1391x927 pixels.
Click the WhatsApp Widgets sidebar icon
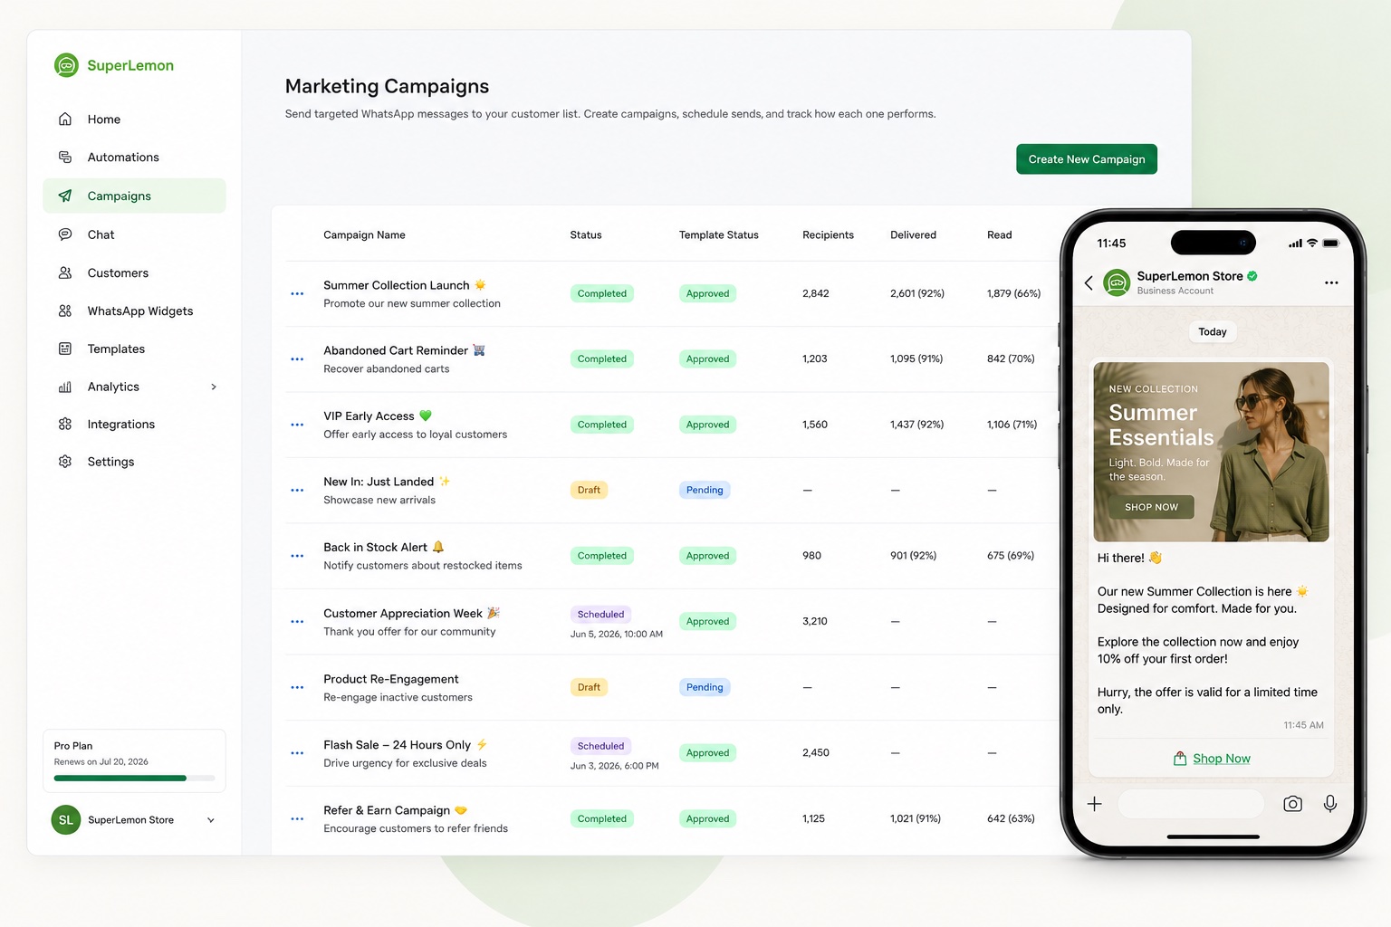(65, 311)
